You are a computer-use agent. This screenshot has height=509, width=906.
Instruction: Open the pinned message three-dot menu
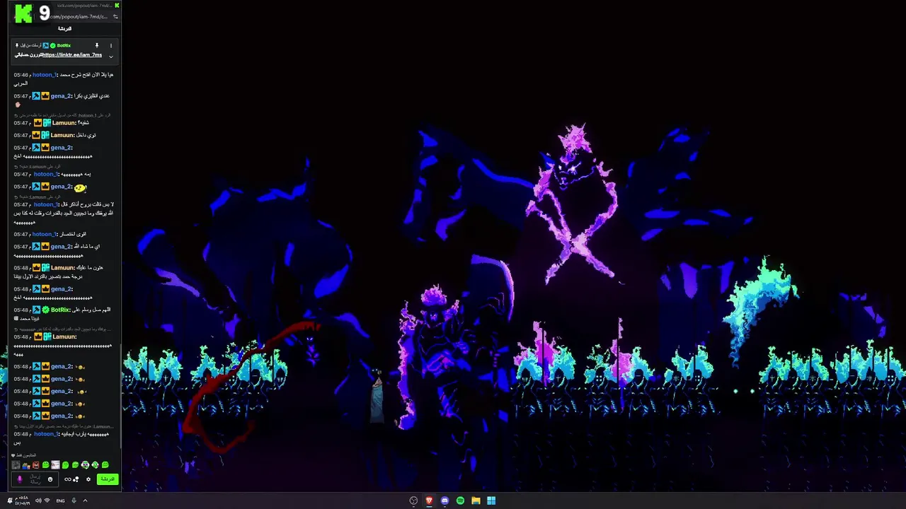click(111, 46)
